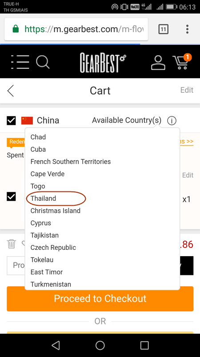Open the user account icon
The image size is (200, 357).
[x=158, y=62]
